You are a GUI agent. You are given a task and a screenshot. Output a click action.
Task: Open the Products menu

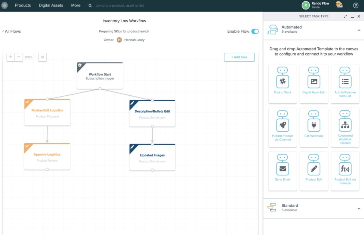23,5
